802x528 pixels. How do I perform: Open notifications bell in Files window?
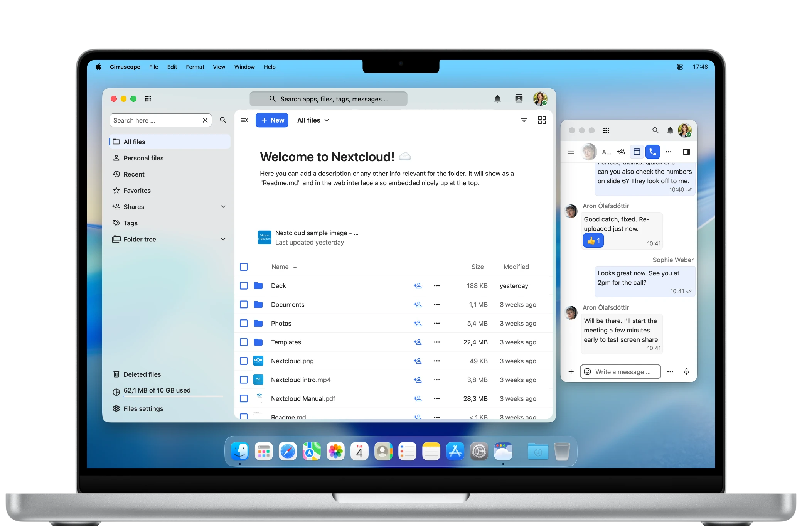497,99
